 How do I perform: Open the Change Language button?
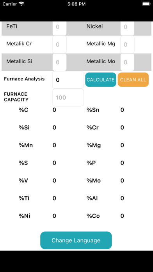coord(76,240)
